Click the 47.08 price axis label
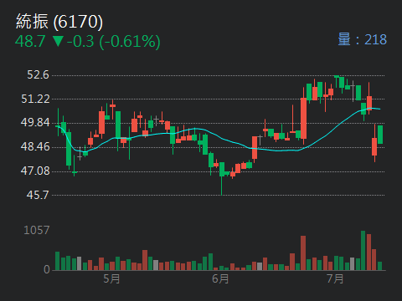Viewport: 402px width, 301px height. coord(35,171)
